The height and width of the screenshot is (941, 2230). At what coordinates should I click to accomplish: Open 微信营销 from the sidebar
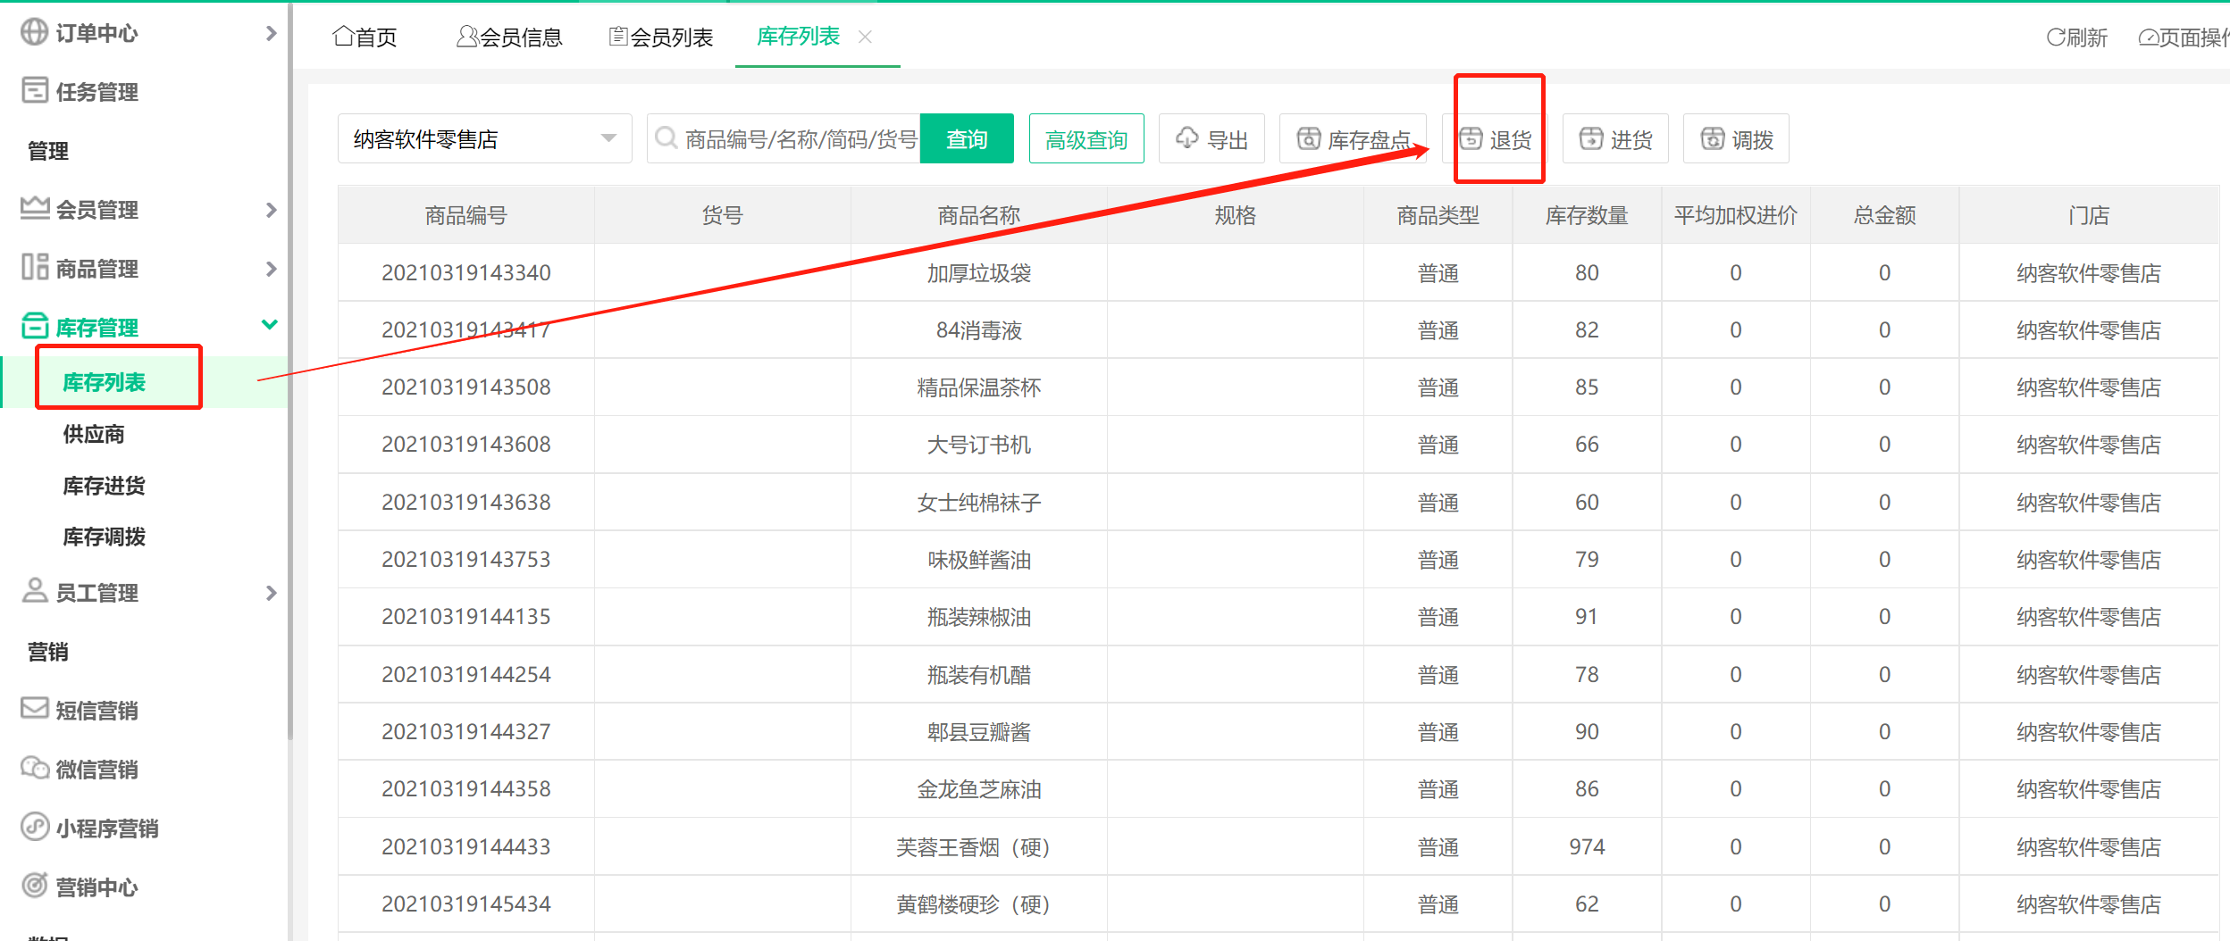tap(96, 769)
